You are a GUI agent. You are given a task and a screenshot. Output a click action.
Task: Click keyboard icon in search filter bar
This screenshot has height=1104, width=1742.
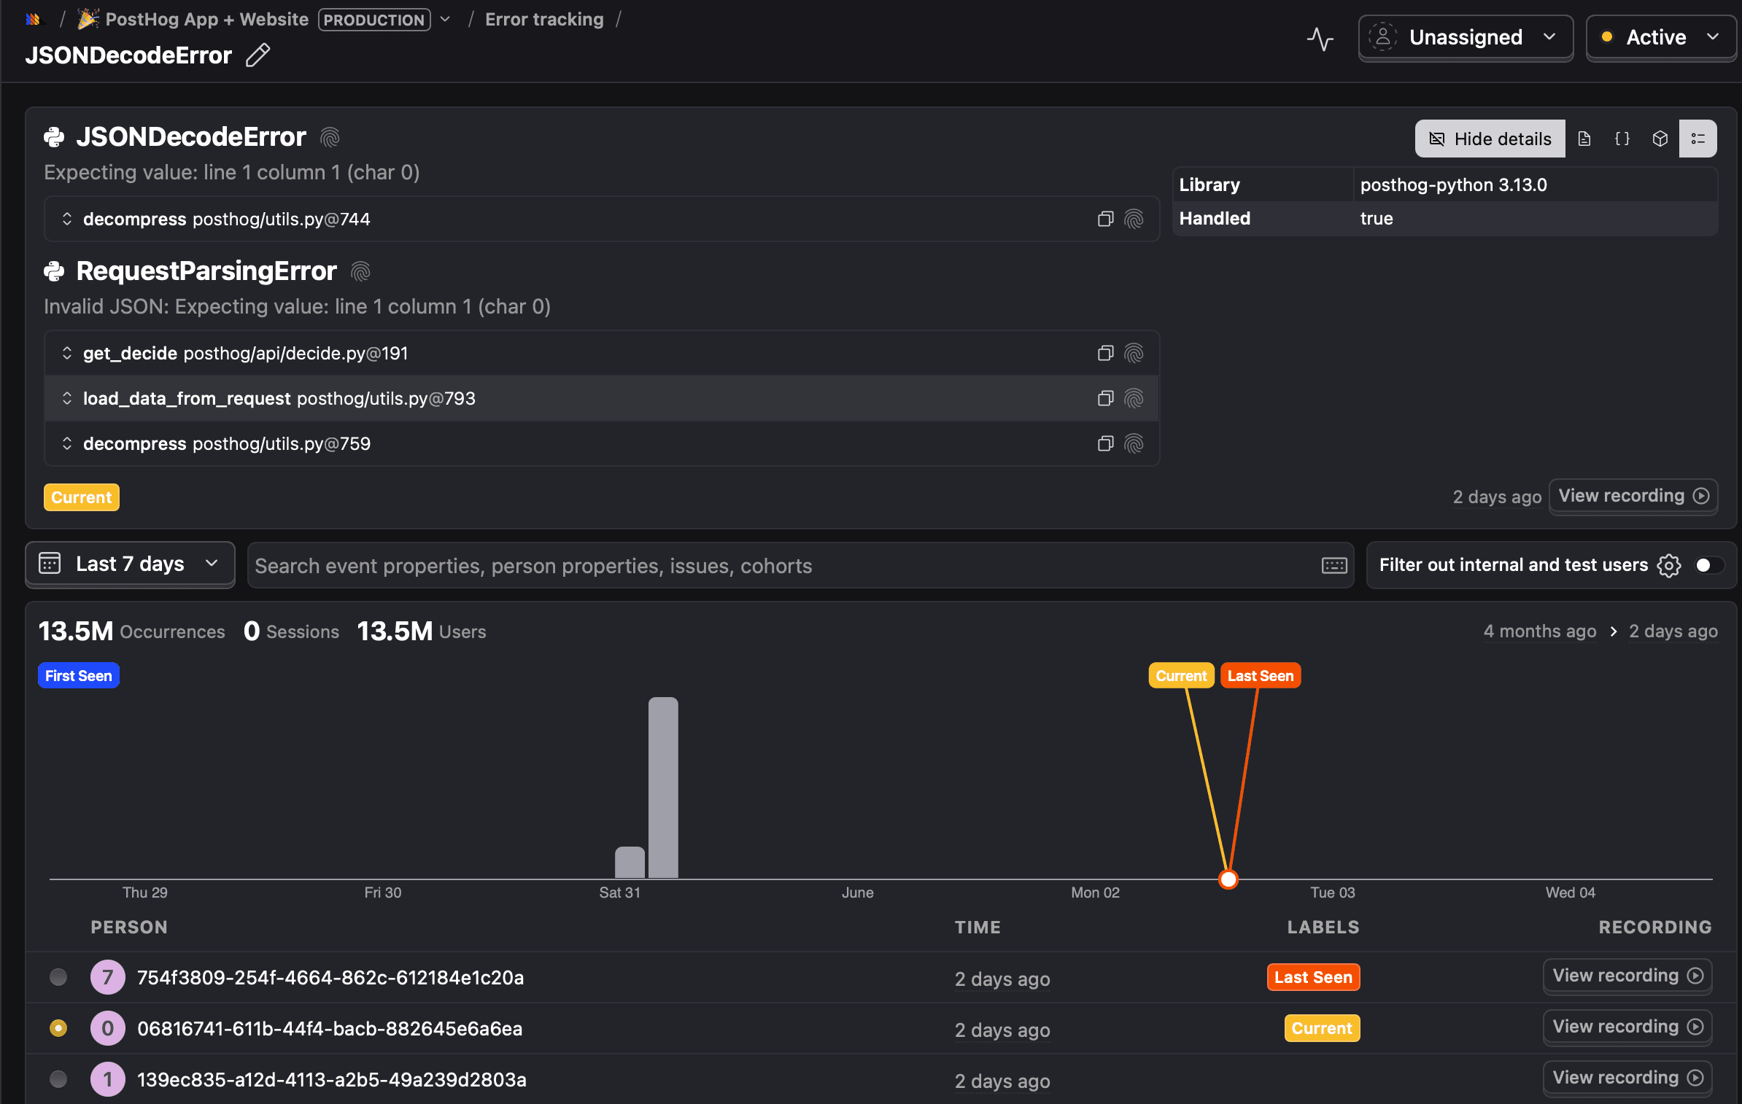click(x=1334, y=565)
